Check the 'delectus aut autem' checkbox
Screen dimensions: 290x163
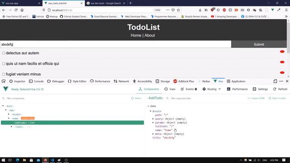click(x=4, y=53)
